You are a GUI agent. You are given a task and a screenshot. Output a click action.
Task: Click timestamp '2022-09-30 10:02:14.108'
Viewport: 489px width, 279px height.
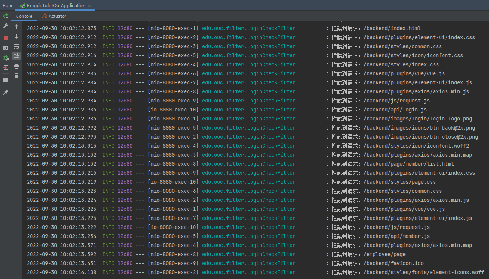point(62,272)
